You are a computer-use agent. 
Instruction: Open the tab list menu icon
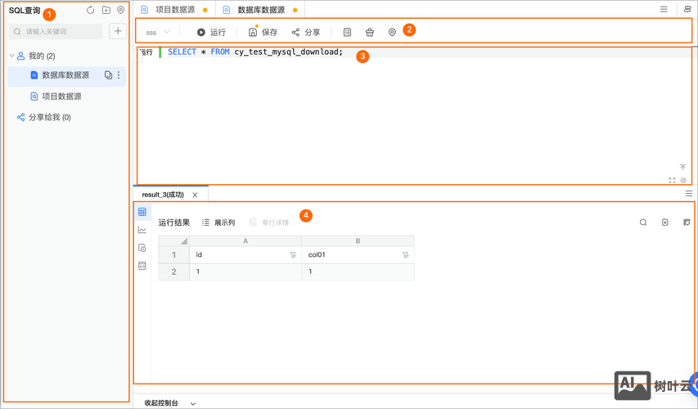click(x=664, y=9)
